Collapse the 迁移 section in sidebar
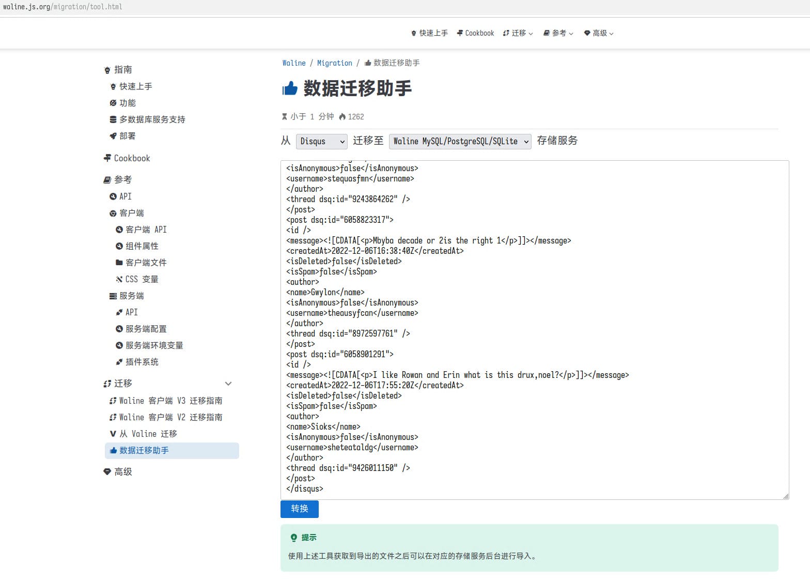The height and width of the screenshot is (579, 810). [228, 384]
